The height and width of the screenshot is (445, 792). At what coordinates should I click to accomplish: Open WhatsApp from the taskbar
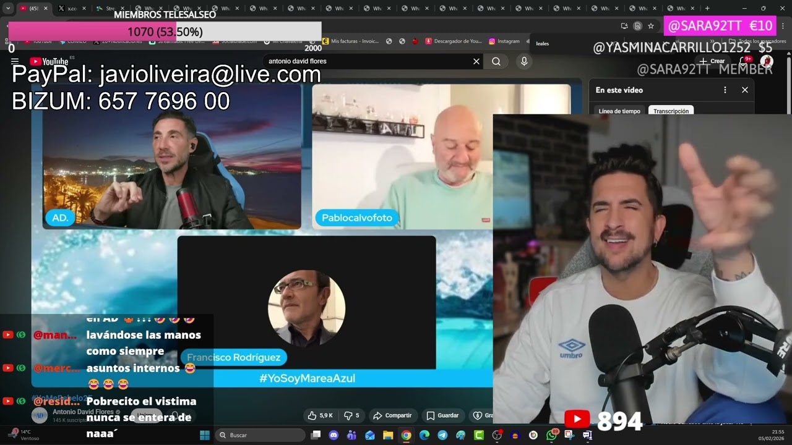click(551, 435)
